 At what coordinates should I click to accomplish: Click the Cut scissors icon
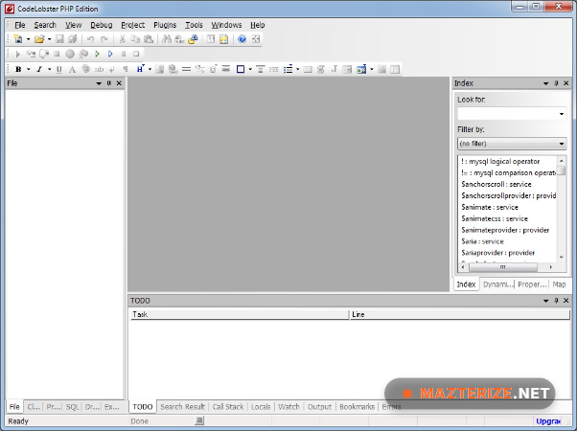[x=122, y=39]
